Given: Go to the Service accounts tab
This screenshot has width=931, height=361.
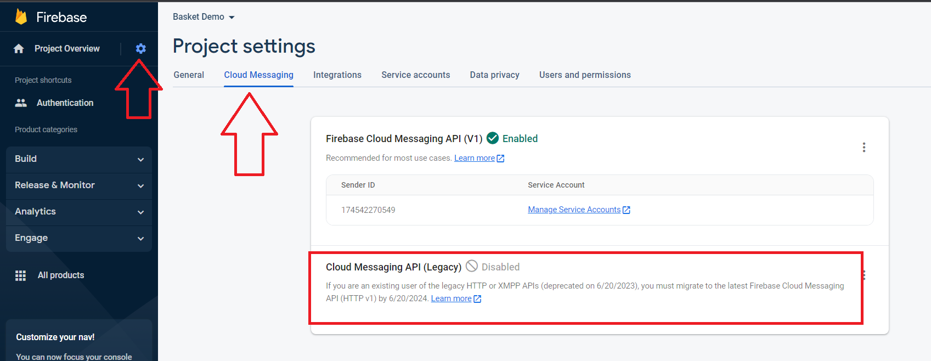Looking at the screenshot, I should point(416,75).
